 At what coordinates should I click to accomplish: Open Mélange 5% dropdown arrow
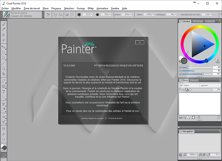point(175,15)
